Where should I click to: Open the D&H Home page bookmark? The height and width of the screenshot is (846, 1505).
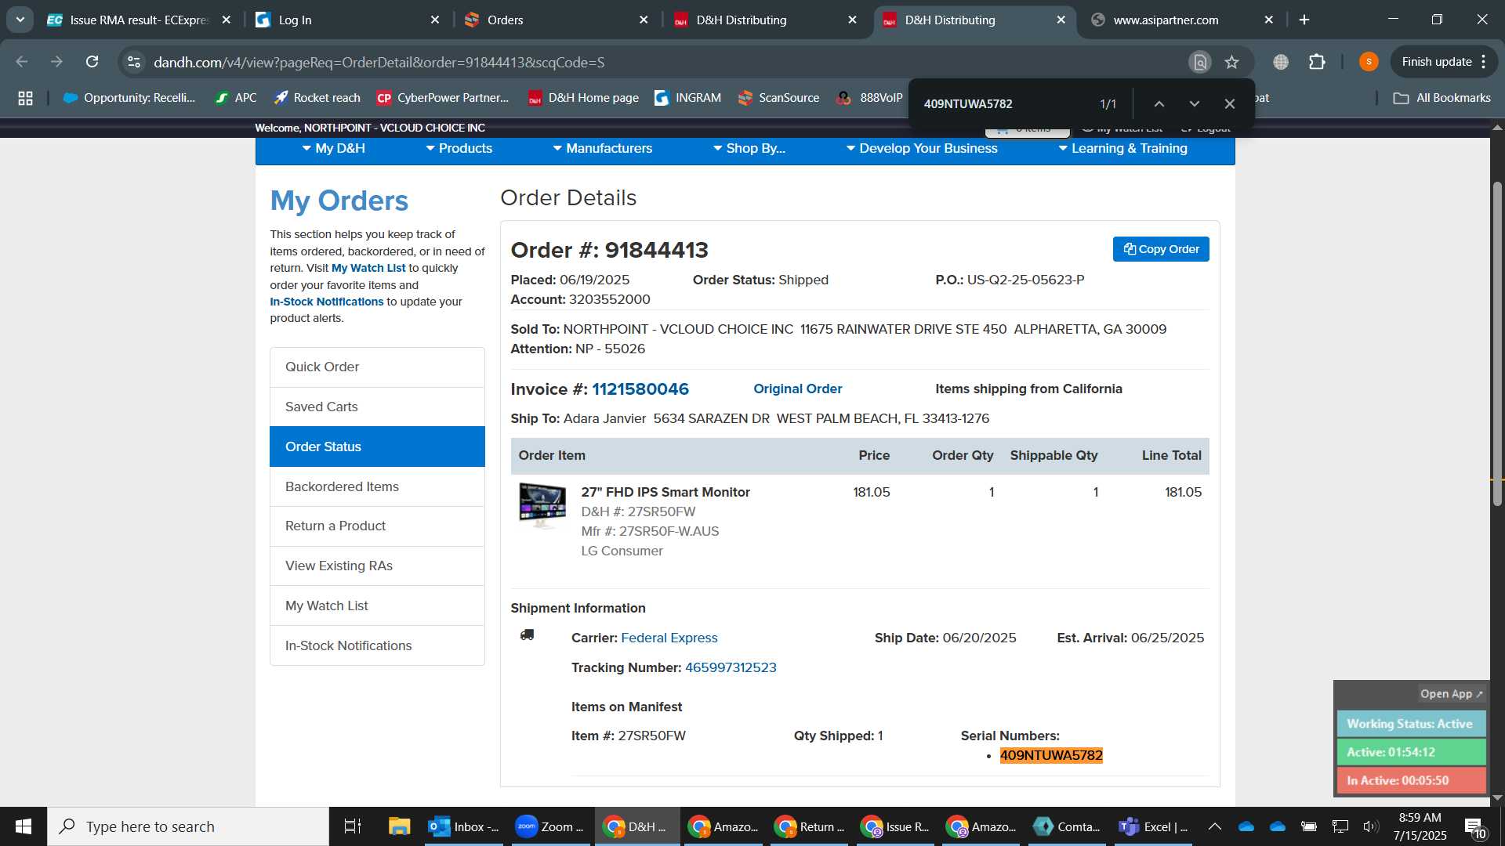tap(583, 98)
